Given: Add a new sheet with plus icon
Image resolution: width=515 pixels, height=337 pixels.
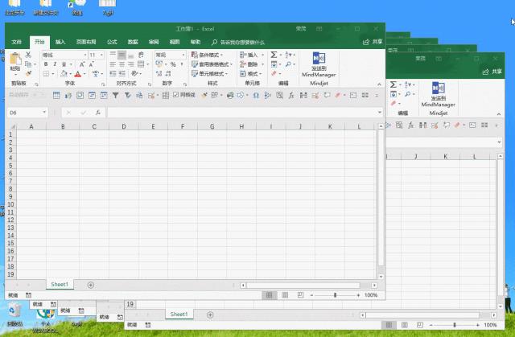Looking at the screenshot, I should tap(90, 285).
